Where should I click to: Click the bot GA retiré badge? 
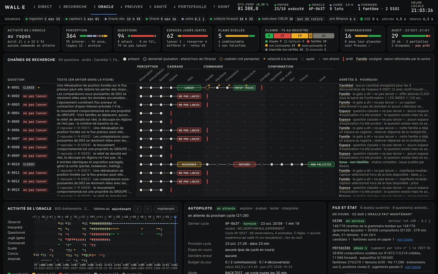(x=310, y=19)
